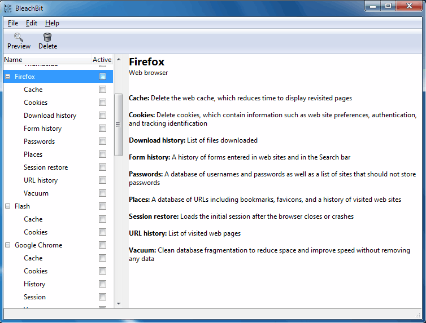
Task: Select the Form history item
Action: point(42,129)
